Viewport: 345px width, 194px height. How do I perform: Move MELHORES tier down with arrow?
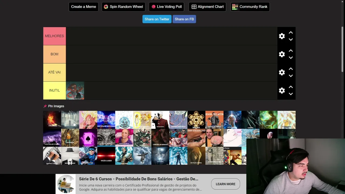[x=291, y=39]
